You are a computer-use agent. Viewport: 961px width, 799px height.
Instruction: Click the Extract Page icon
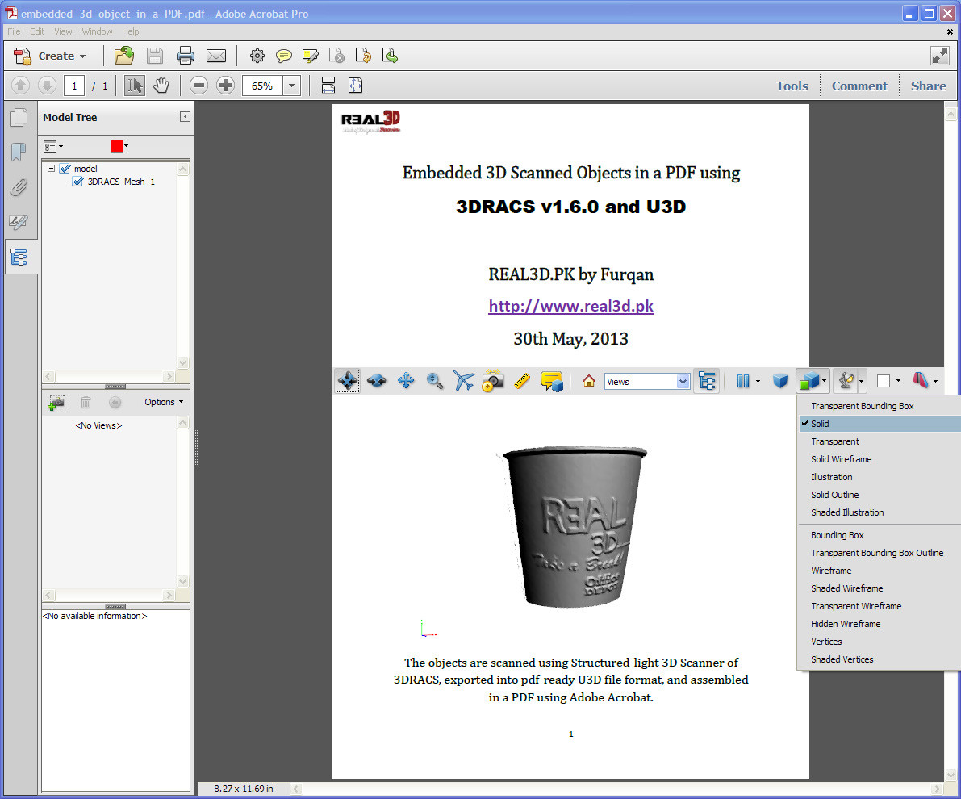pyautogui.click(x=390, y=56)
